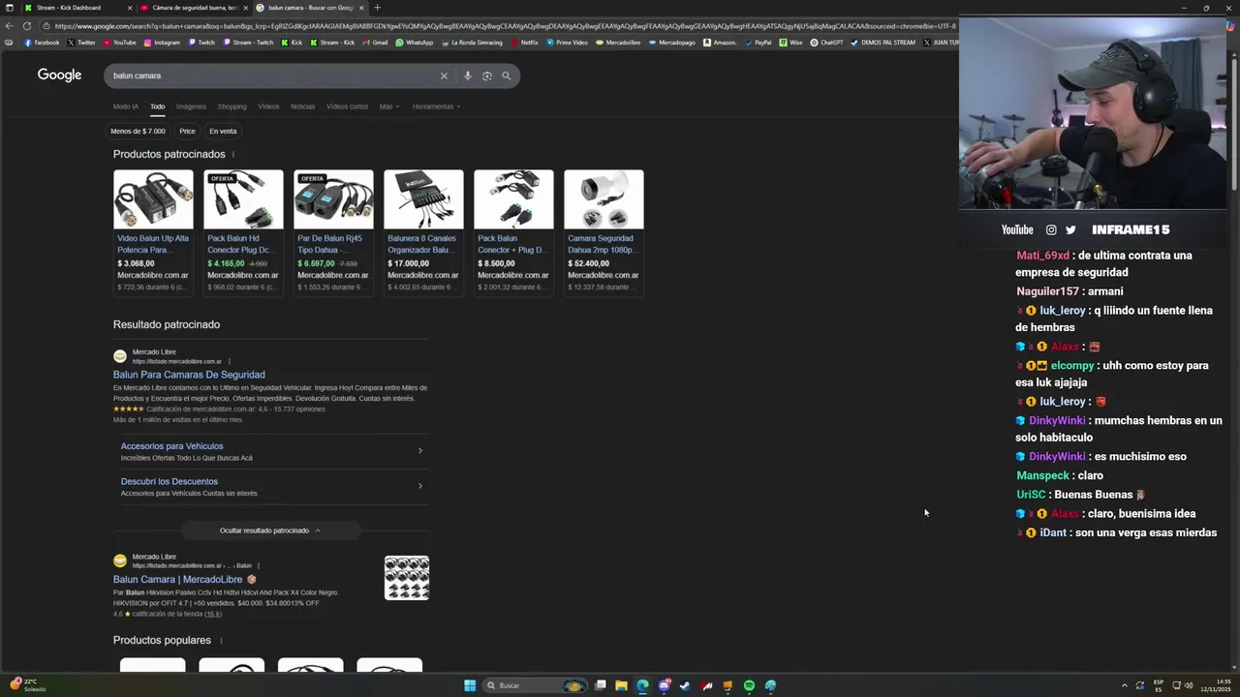
Task: Open Spotify from the taskbar
Action: point(749,685)
